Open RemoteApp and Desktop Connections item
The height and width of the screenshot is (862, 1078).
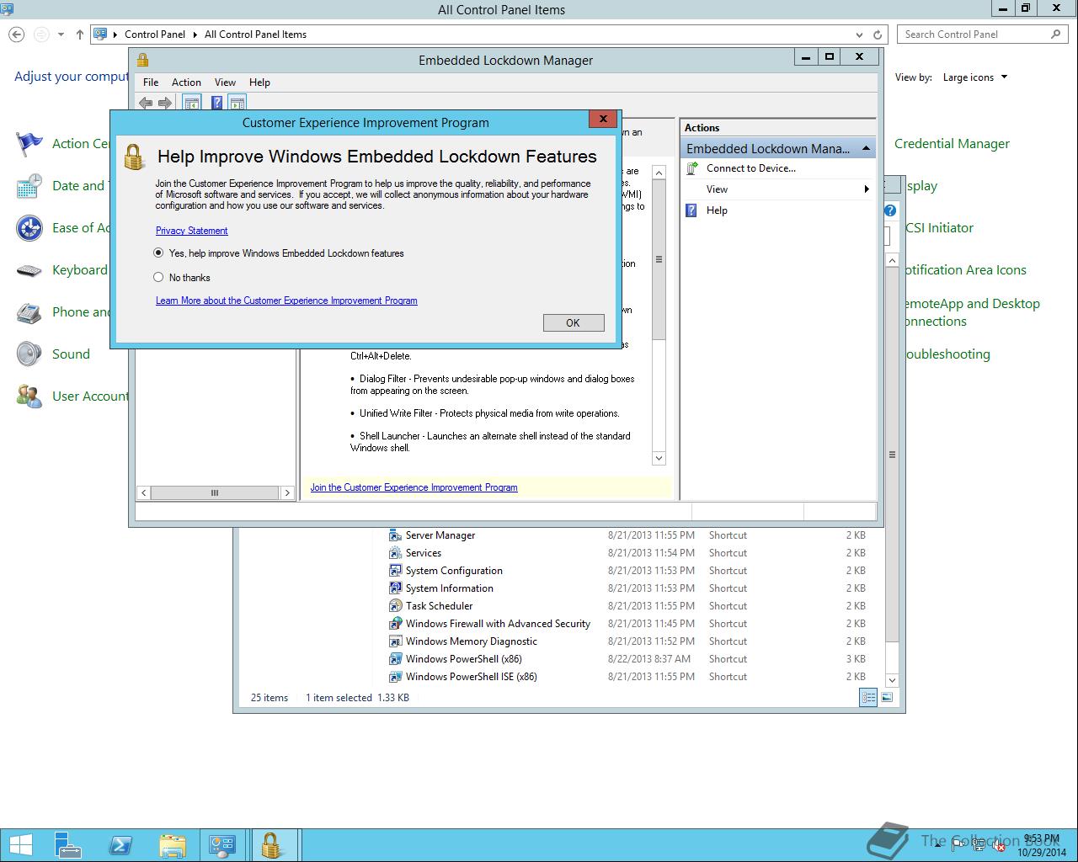point(972,312)
